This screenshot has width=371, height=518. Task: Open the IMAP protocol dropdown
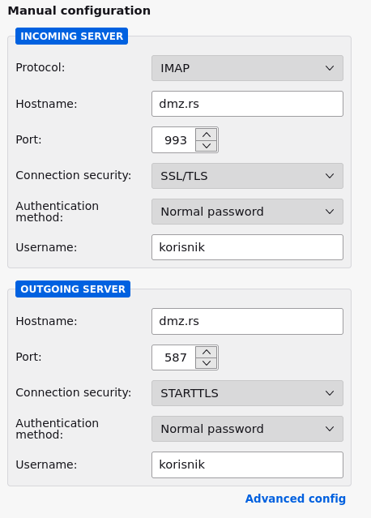click(x=247, y=68)
